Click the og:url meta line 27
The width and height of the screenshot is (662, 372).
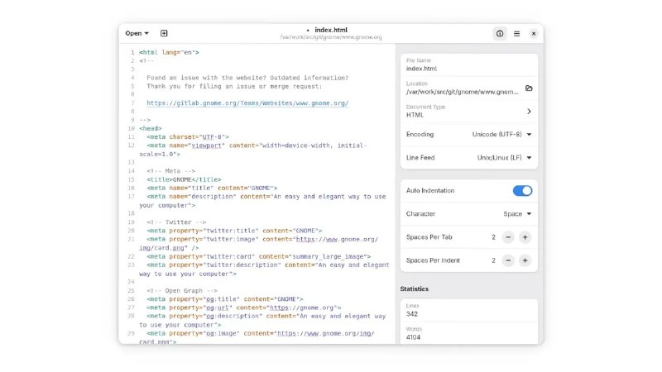point(243,308)
